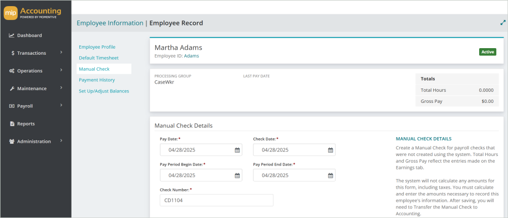Open Set Up/Adjust Balances section
Viewport: 508px width, 218px height.
tap(104, 91)
